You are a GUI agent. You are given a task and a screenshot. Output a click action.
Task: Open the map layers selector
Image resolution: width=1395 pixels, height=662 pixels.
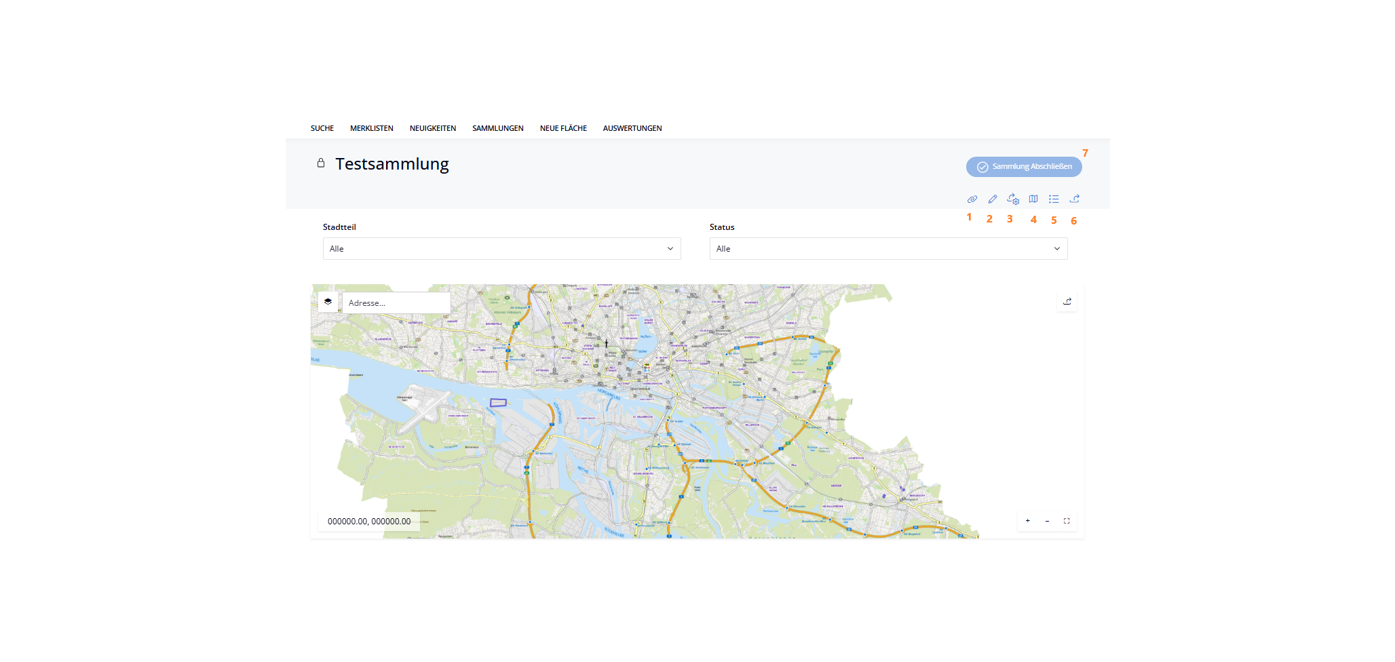pos(328,302)
